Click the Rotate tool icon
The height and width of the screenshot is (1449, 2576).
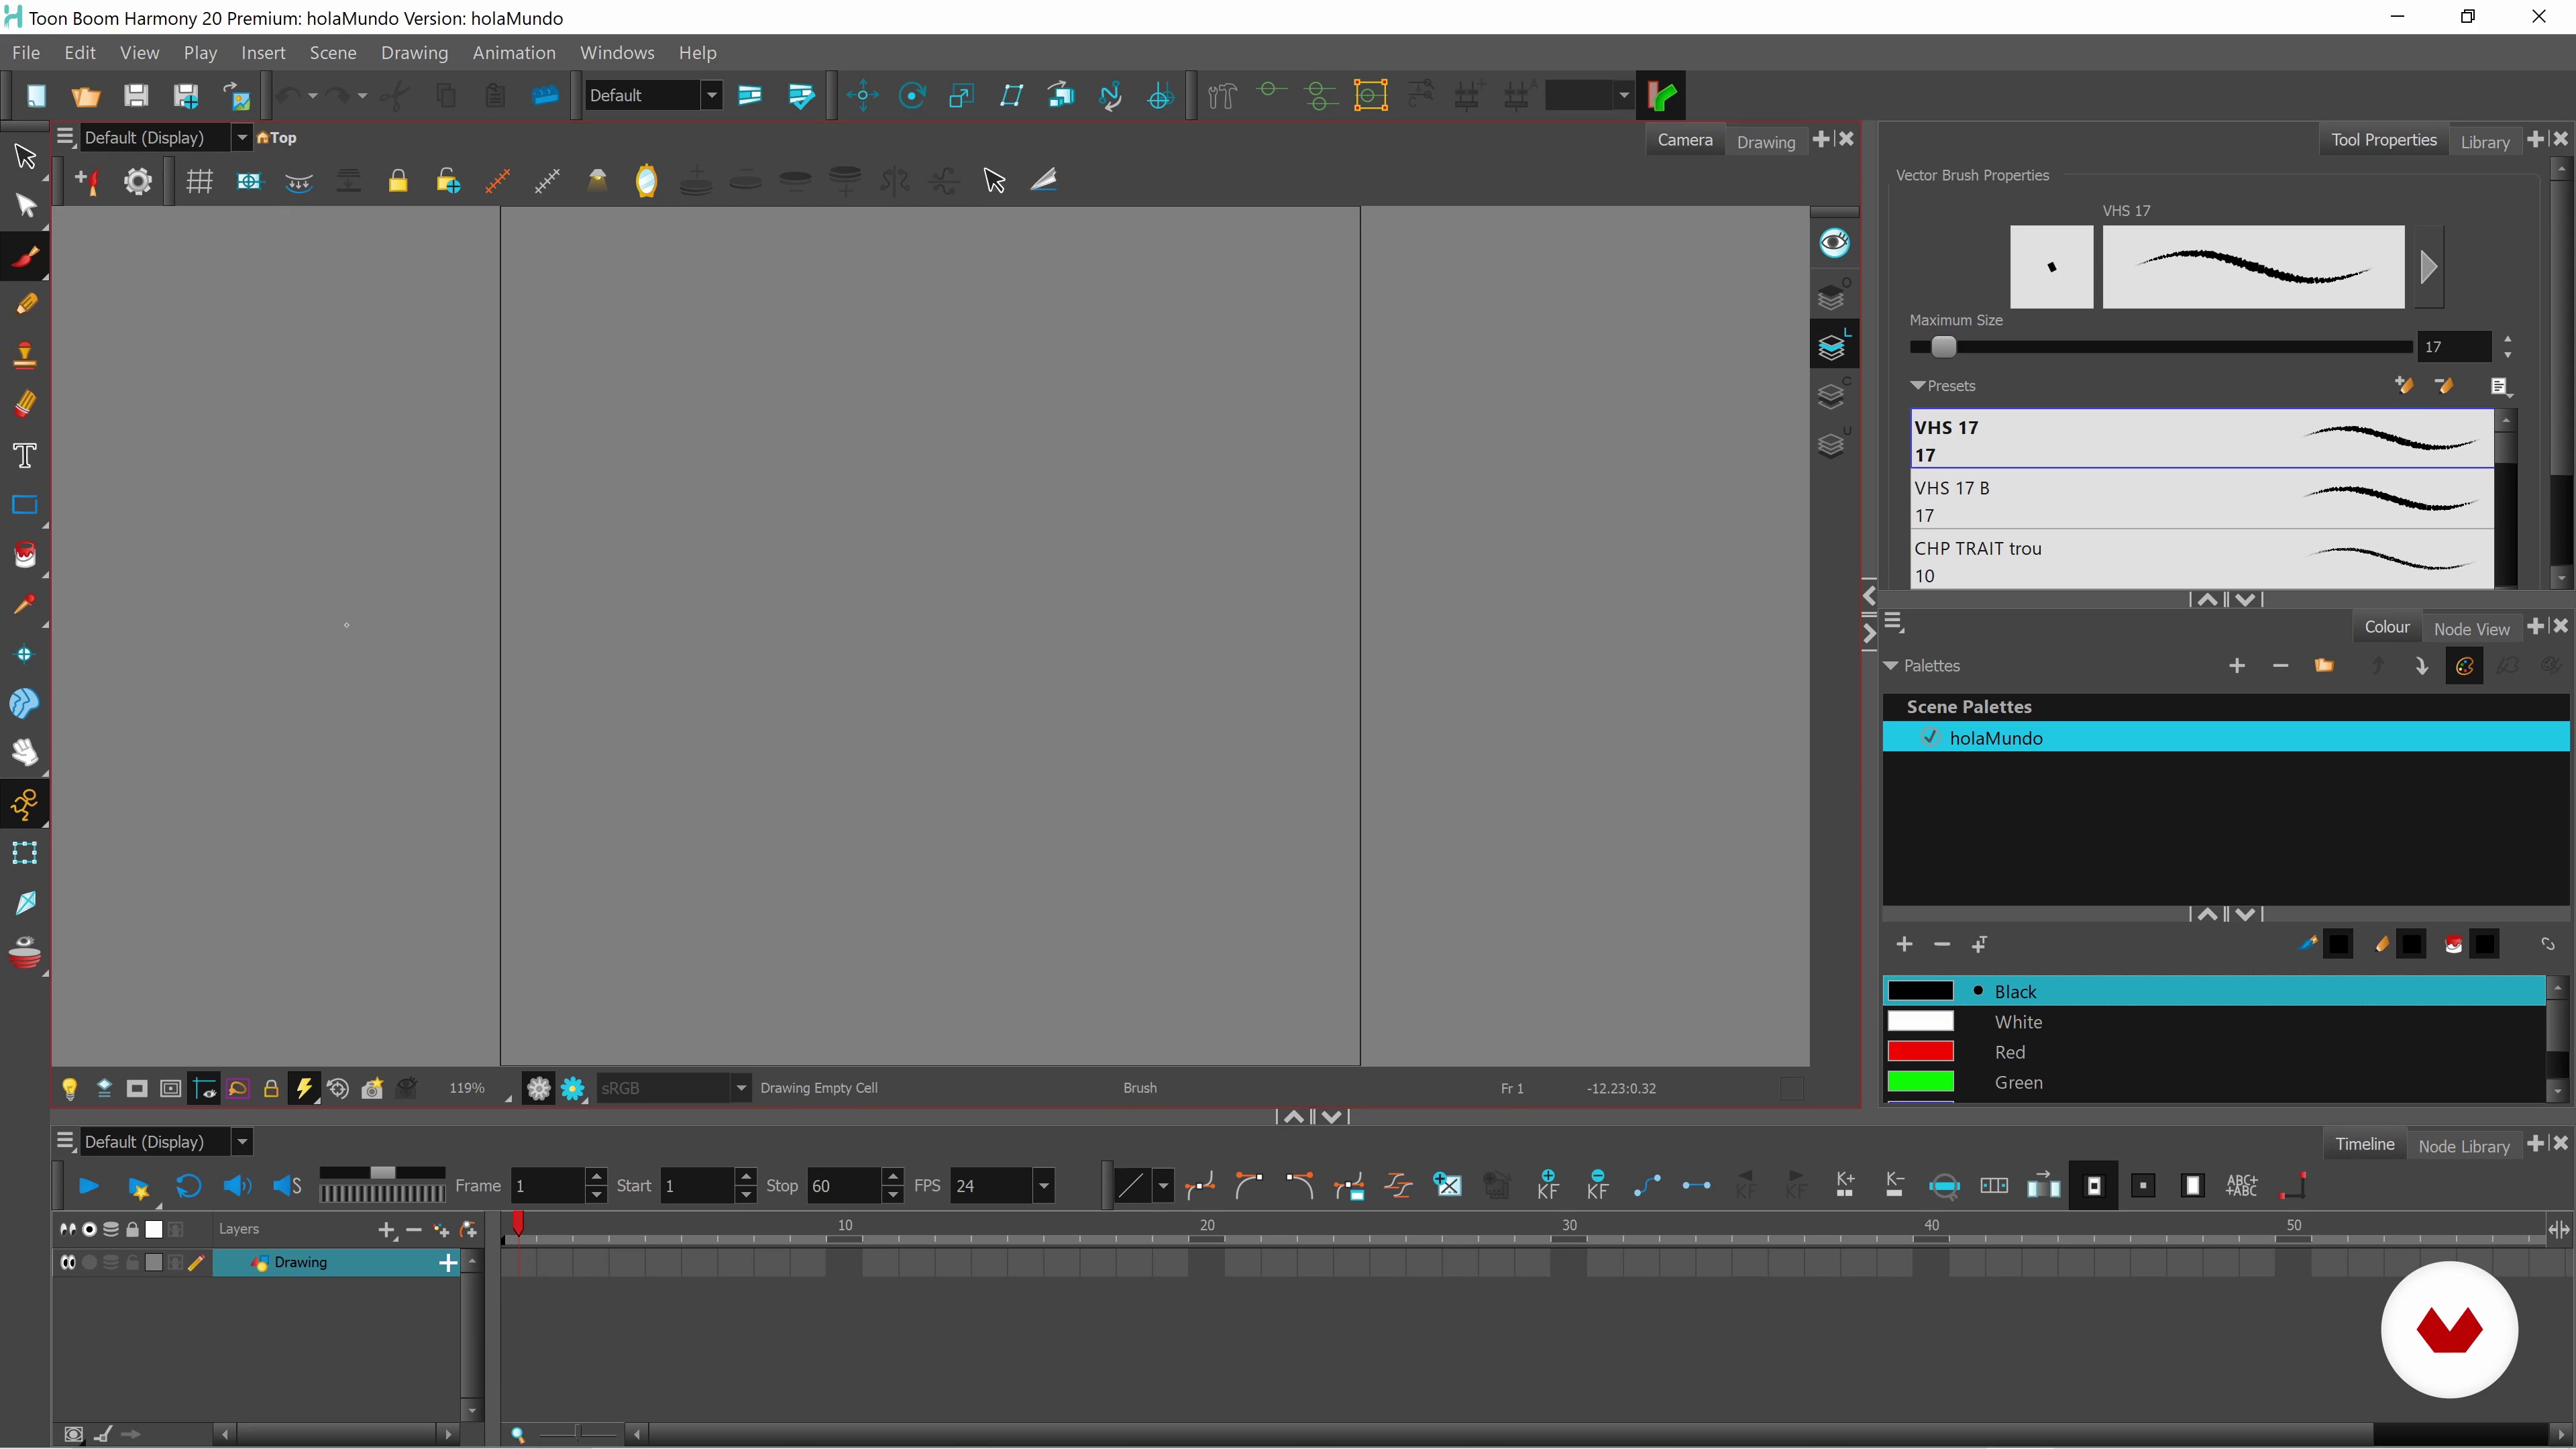pyautogui.click(x=912, y=96)
